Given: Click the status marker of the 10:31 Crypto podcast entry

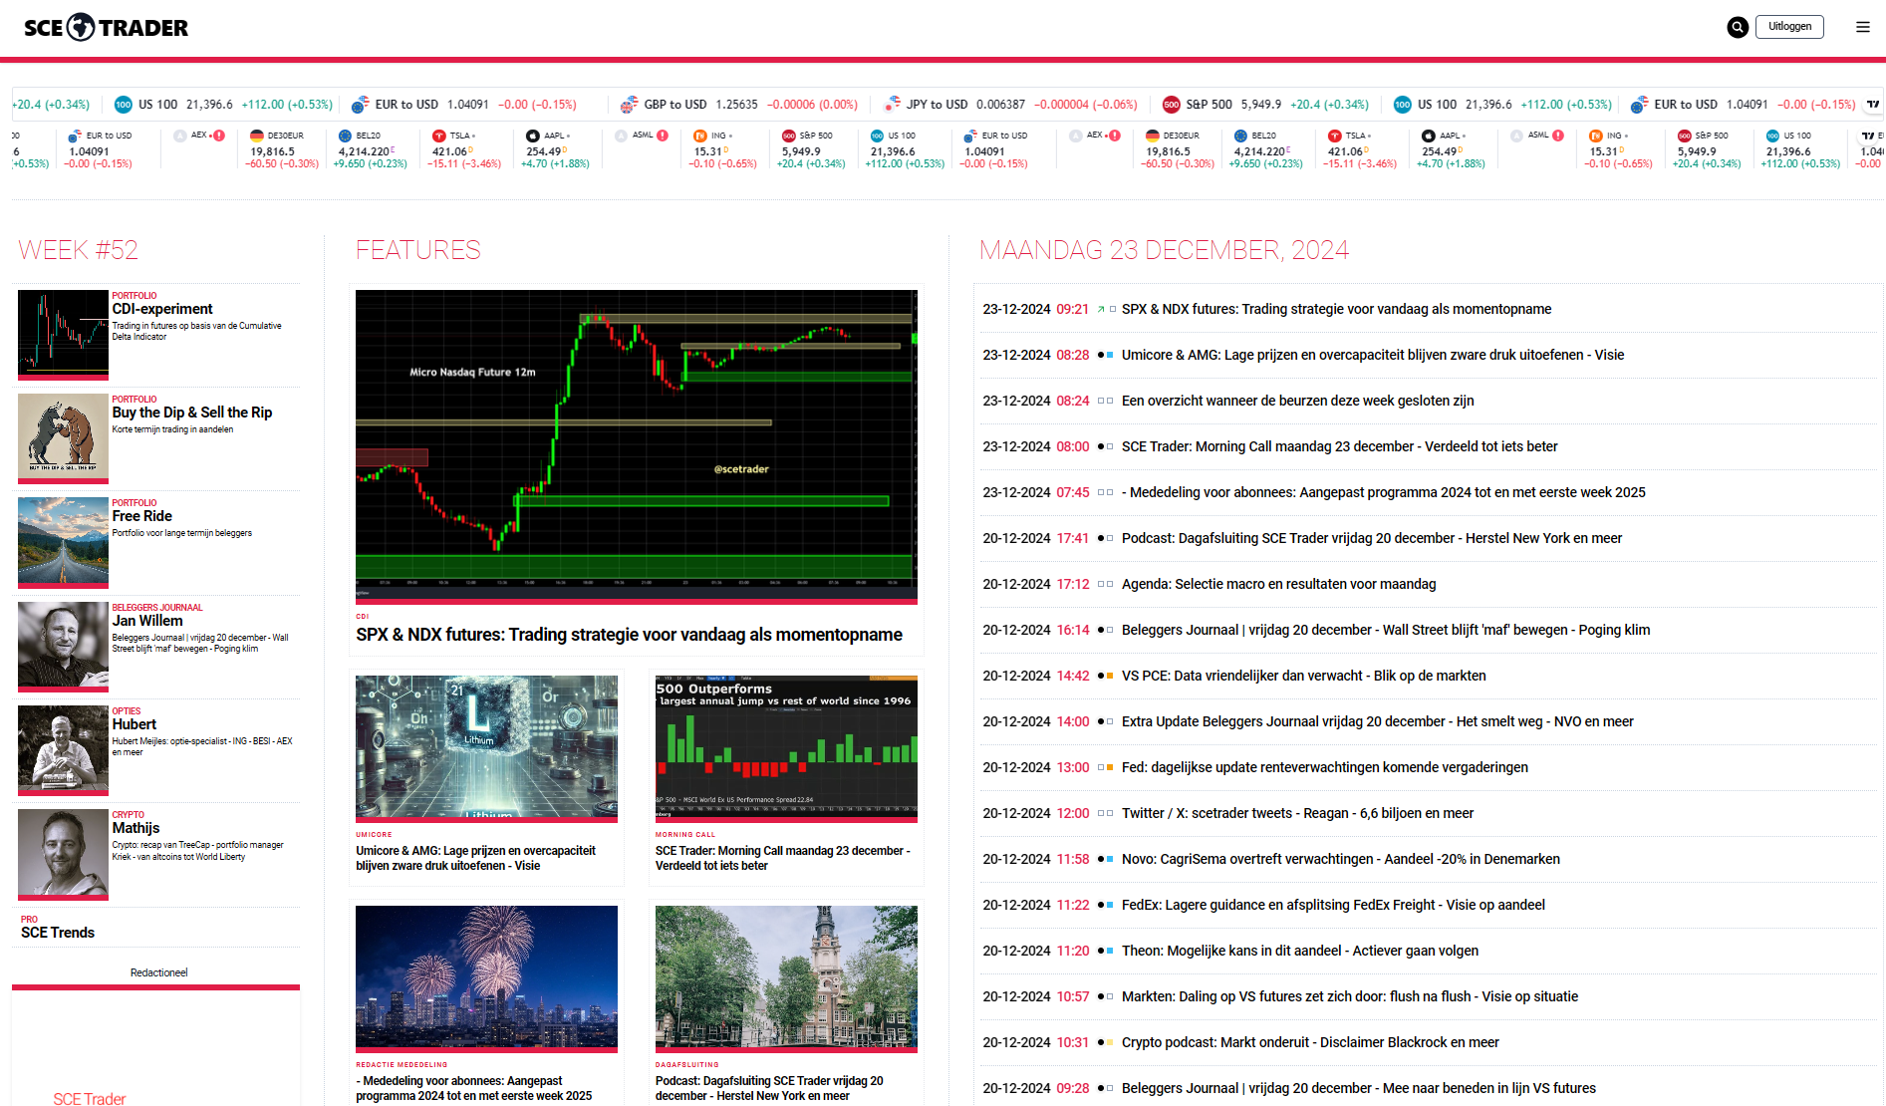Looking at the screenshot, I should 1105,1043.
